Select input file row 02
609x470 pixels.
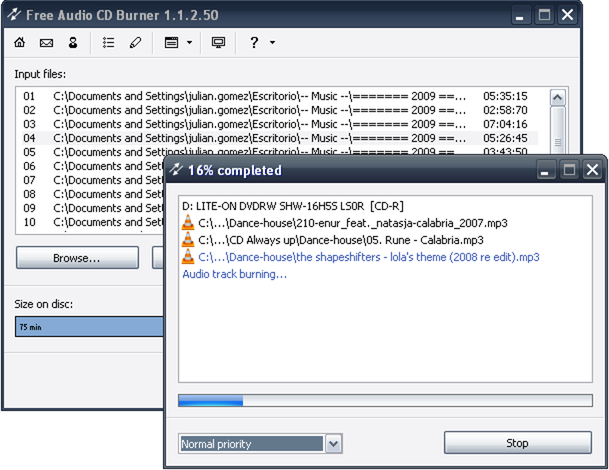click(279, 110)
